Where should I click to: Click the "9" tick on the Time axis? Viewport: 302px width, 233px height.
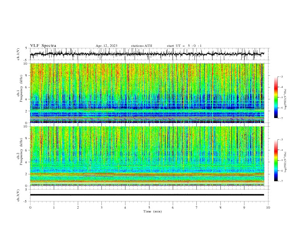coord(244,207)
